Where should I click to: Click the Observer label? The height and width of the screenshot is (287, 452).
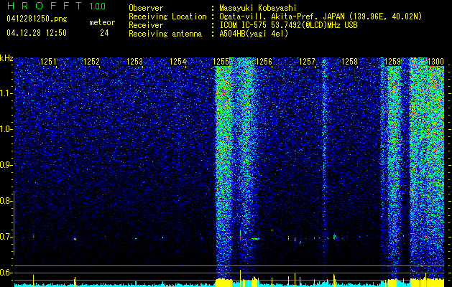(146, 8)
